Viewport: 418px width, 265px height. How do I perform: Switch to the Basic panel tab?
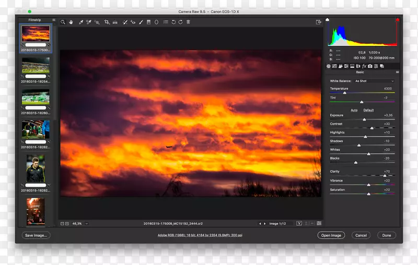(329, 66)
